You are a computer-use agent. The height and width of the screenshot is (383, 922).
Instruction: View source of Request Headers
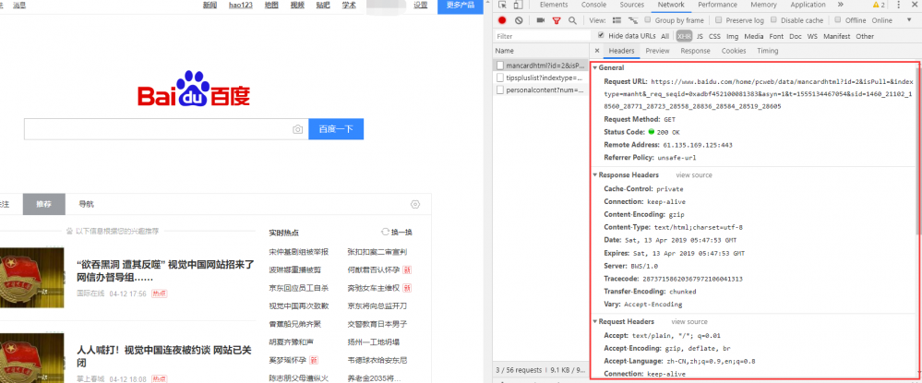(689, 322)
